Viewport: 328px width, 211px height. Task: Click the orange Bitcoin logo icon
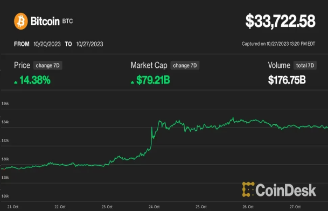[21, 22]
